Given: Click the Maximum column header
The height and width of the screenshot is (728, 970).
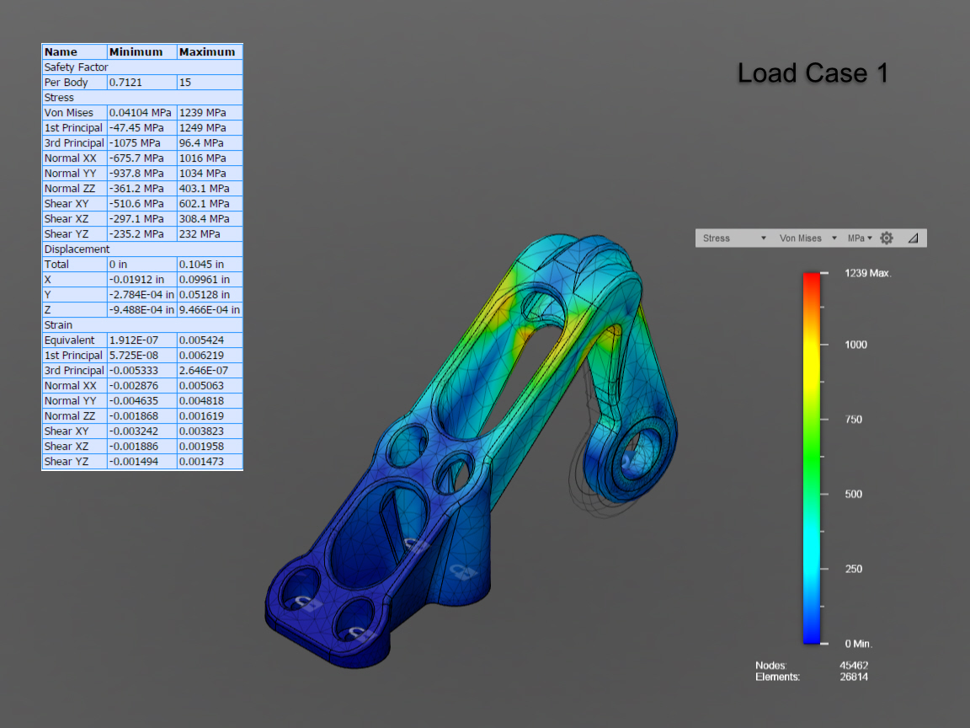Looking at the screenshot, I should click(x=210, y=52).
